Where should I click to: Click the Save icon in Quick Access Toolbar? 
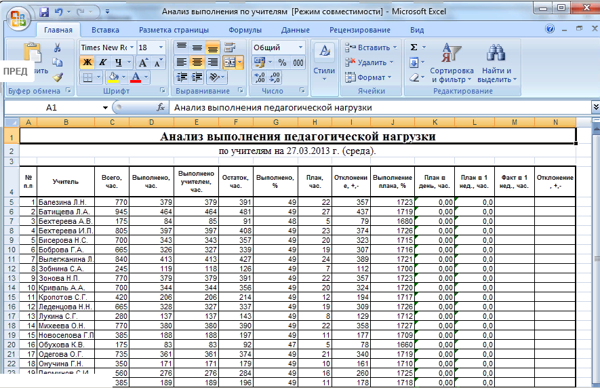44,12
